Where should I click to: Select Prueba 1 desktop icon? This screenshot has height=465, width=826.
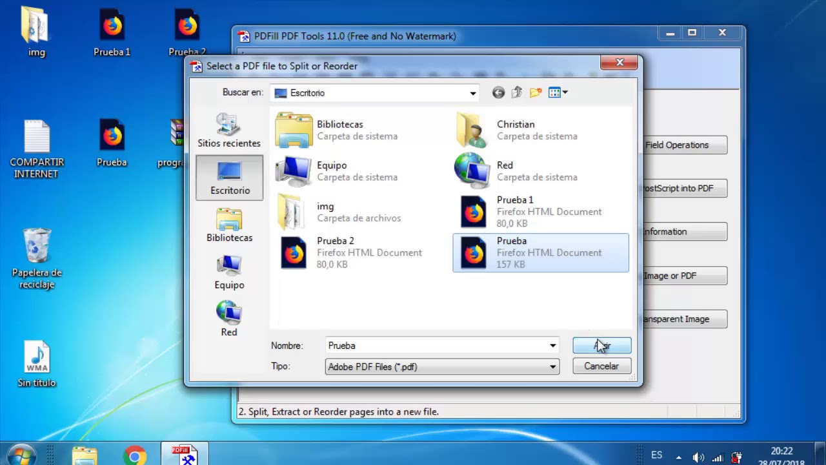[x=112, y=32]
